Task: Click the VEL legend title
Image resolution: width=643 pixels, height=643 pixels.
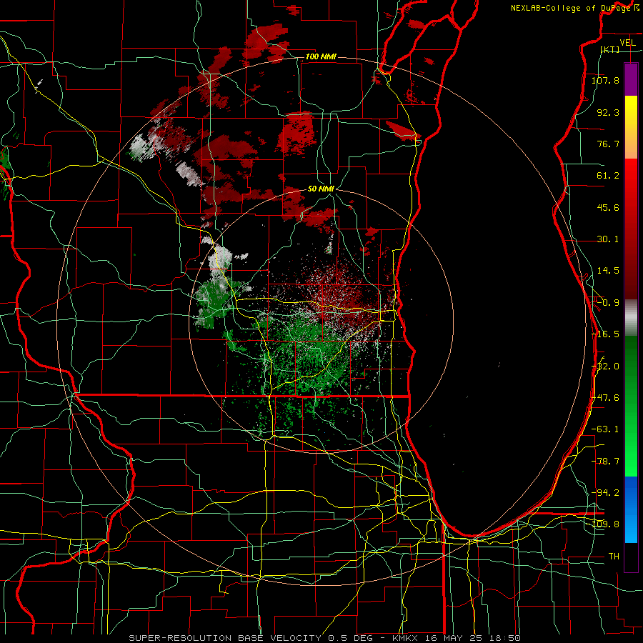Action: click(627, 42)
